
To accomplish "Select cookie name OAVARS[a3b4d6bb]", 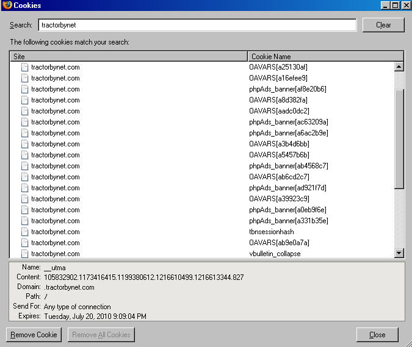I will (x=279, y=144).
